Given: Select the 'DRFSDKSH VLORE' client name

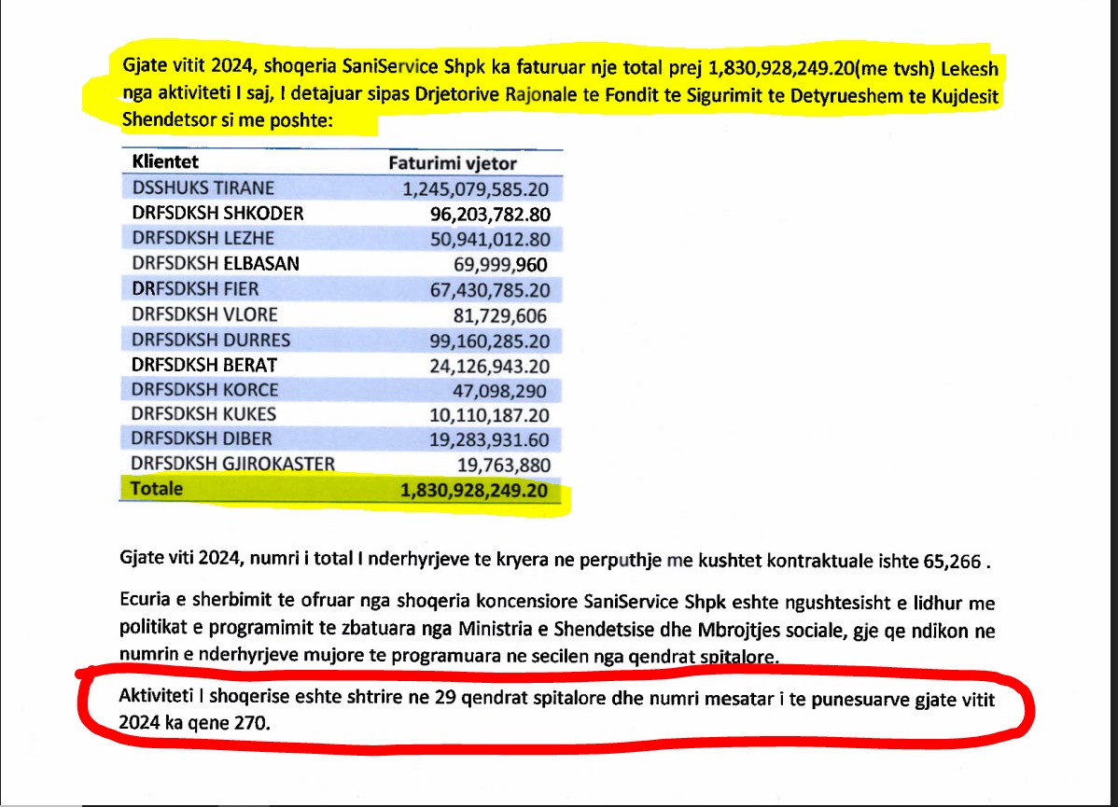Looking at the screenshot, I should tap(204, 314).
